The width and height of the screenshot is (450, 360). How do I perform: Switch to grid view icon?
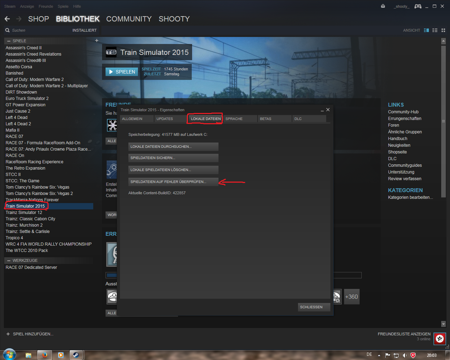[x=443, y=30]
